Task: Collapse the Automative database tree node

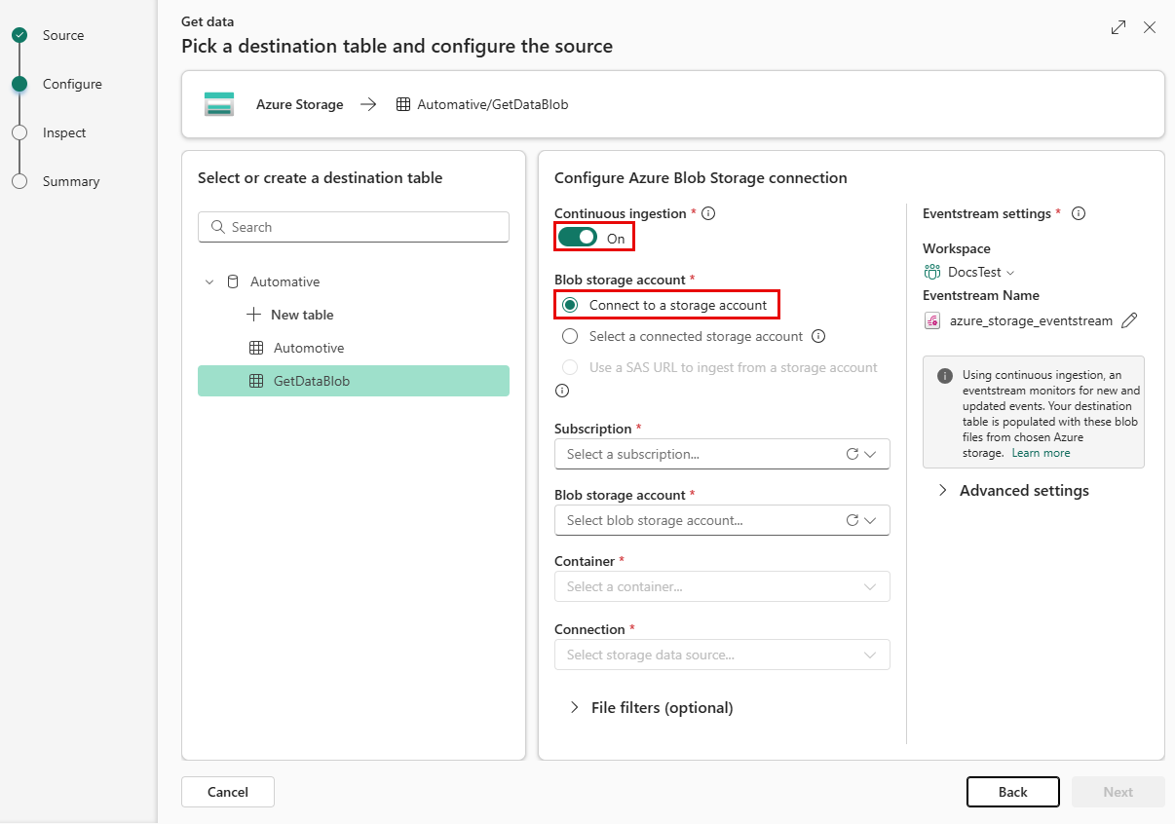Action: tap(209, 281)
